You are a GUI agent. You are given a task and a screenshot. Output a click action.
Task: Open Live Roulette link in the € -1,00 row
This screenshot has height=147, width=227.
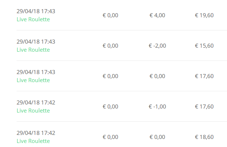coord(33,111)
